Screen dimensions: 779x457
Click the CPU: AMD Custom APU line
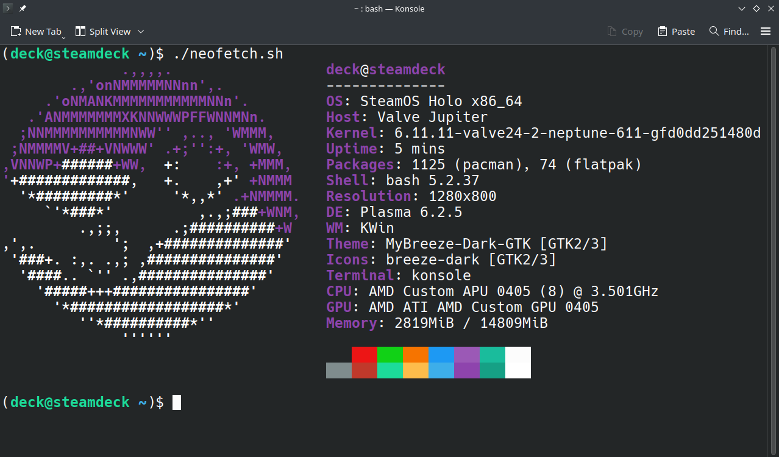click(x=493, y=291)
